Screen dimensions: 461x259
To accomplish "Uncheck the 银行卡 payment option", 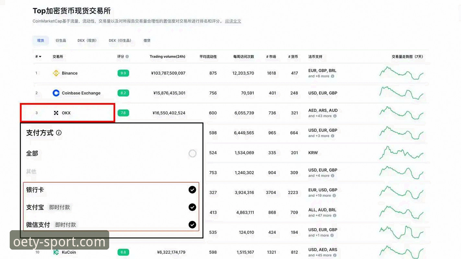I will tap(192, 190).
